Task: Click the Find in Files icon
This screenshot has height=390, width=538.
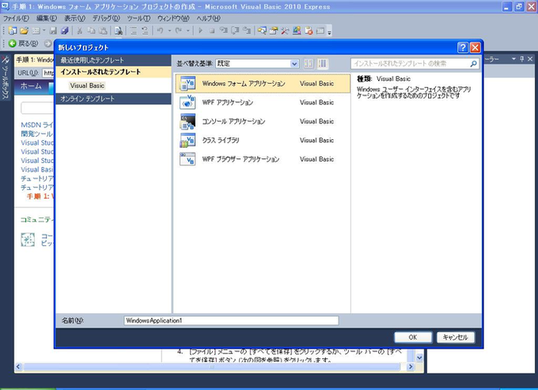Action: coord(119,31)
